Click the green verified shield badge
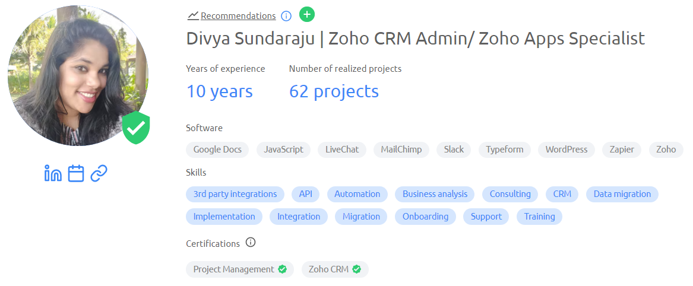The height and width of the screenshot is (286, 693). (136, 127)
